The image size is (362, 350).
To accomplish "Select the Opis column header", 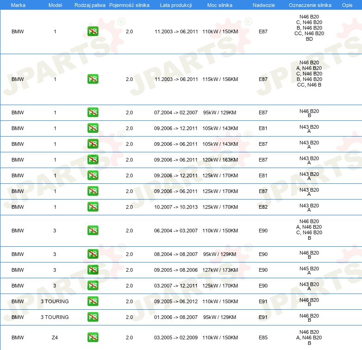I will (x=347, y=5).
